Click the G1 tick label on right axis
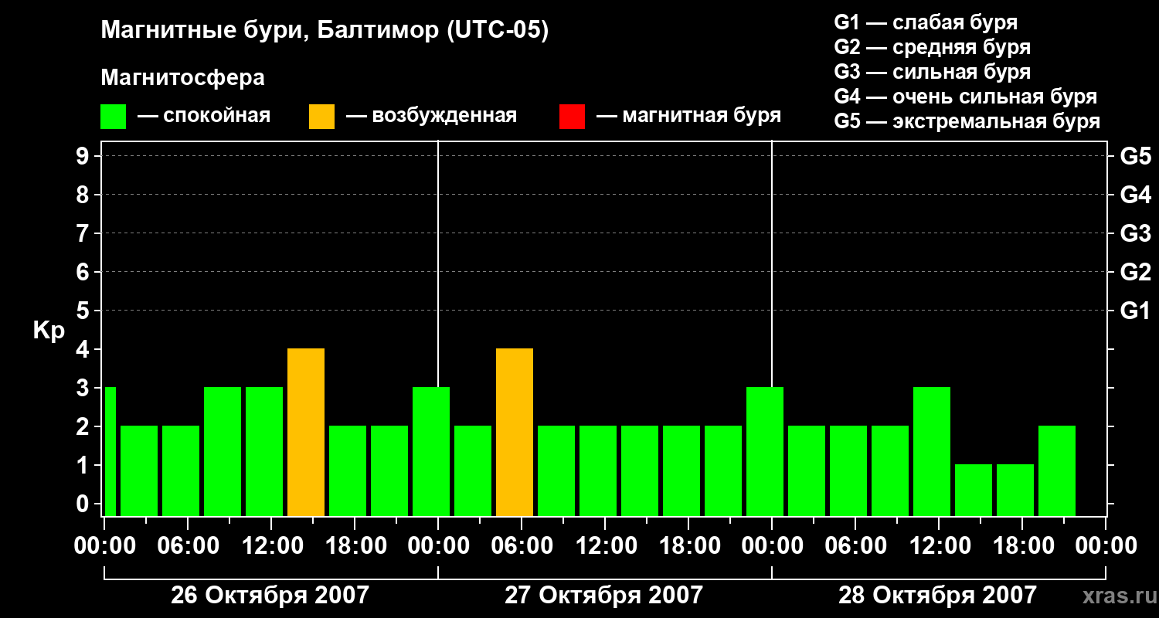The image size is (1159, 618). tap(1135, 311)
